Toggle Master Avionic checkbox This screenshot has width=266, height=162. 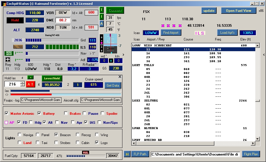pos(6,113)
